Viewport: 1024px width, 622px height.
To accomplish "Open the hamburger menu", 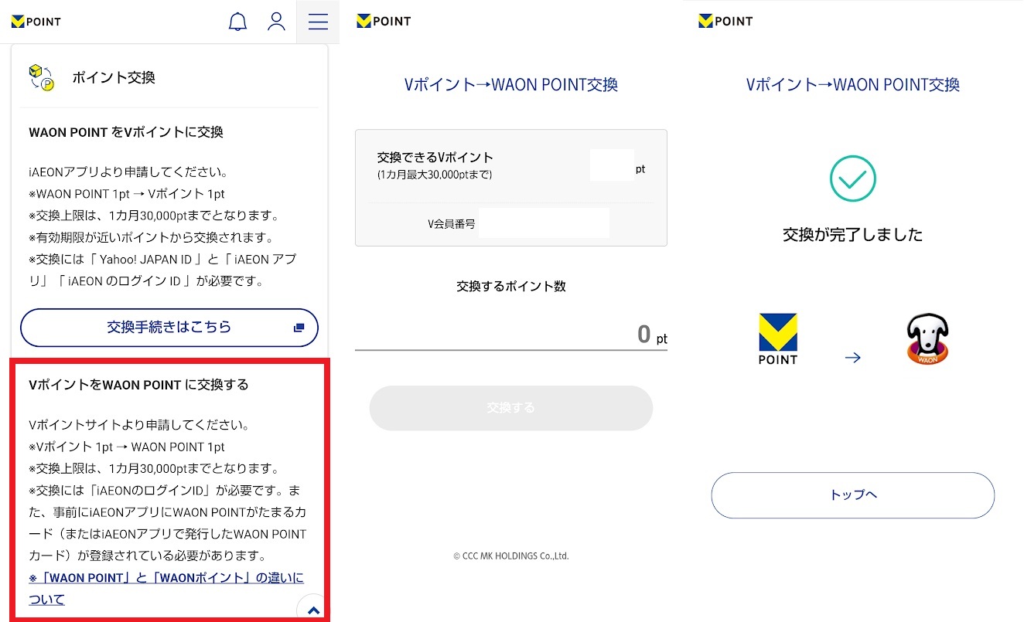I will coord(318,22).
